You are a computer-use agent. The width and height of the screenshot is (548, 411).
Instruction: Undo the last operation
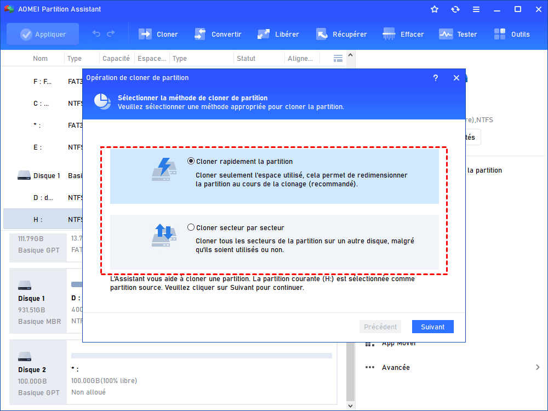tap(96, 34)
